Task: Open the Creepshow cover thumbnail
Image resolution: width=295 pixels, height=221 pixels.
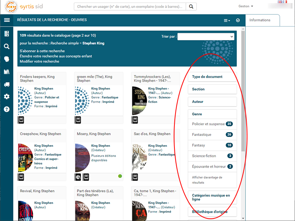Action: click(25, 158)
